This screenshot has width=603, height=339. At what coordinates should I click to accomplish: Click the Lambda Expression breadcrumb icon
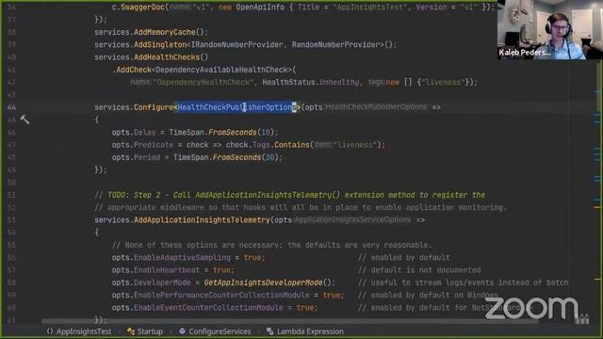pos(270,331)
